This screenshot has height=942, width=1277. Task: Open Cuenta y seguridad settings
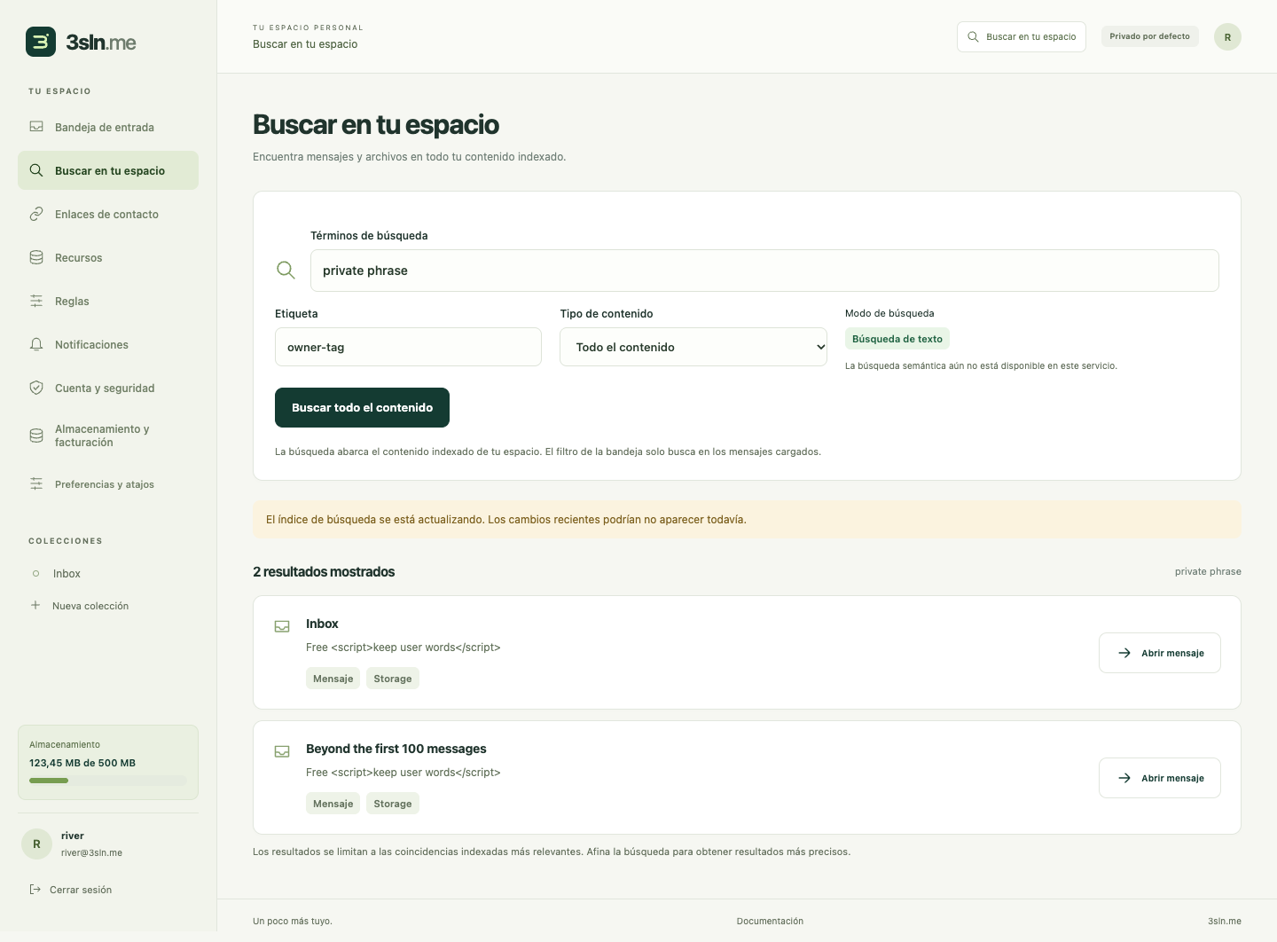point(108,388)
